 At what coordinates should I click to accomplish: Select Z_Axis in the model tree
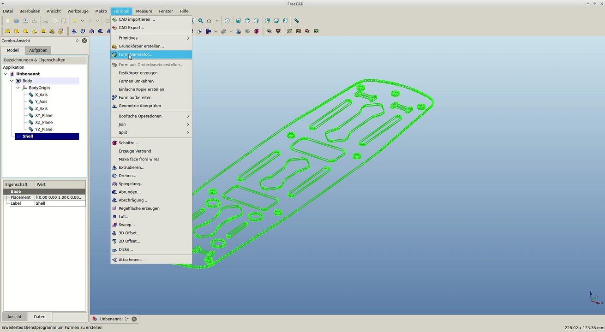[x=41, y=108]
